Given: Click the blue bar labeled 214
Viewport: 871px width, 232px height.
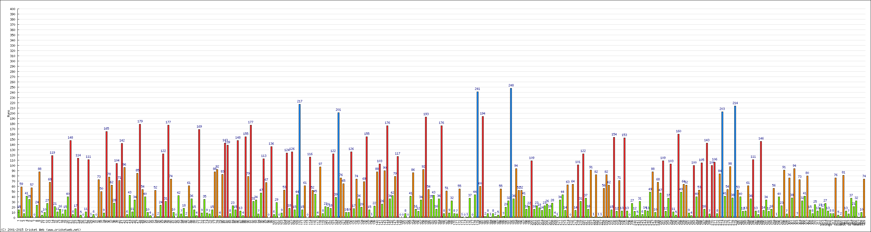Looking at the screenshot, I should click(x=735, y=162).
